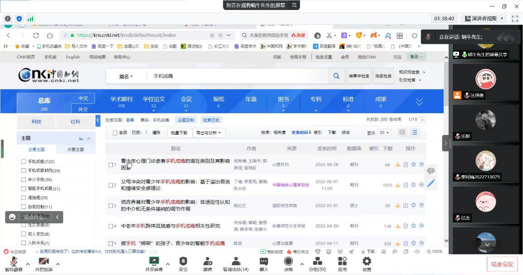
Task: Select the 次要主题 tab
Action: pyautogui.click(x=75, y=150)
